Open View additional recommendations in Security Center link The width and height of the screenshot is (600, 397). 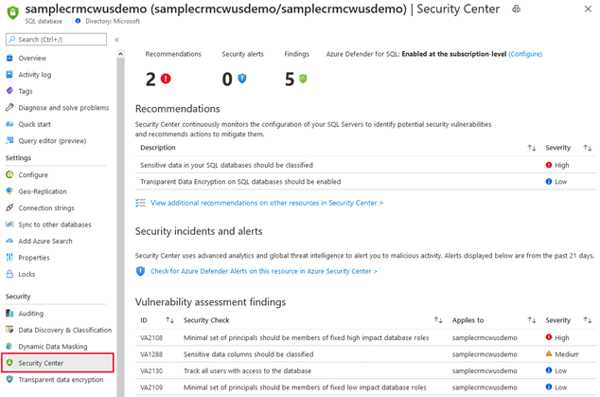point(266,203)
